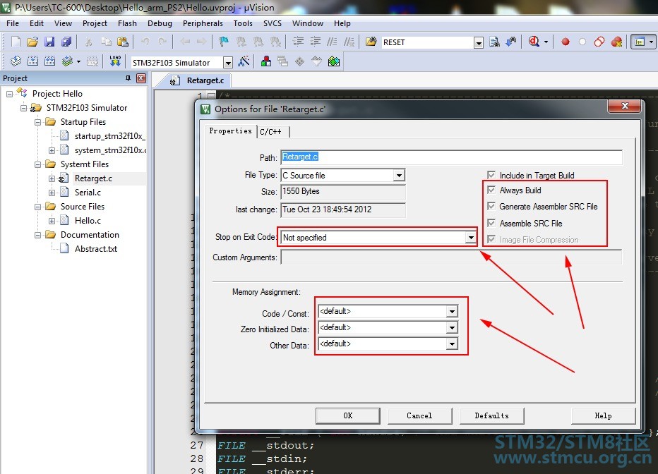The image size is (658, 474).
Task: Click batch build icon
Action: [67, 61]
